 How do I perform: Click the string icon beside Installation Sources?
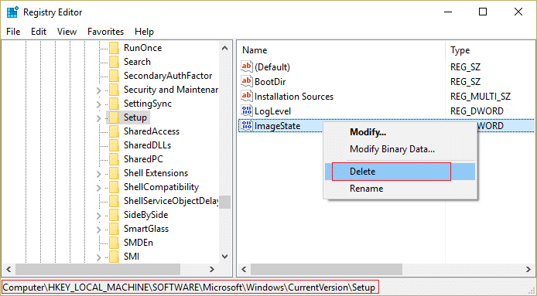point(247,96)
